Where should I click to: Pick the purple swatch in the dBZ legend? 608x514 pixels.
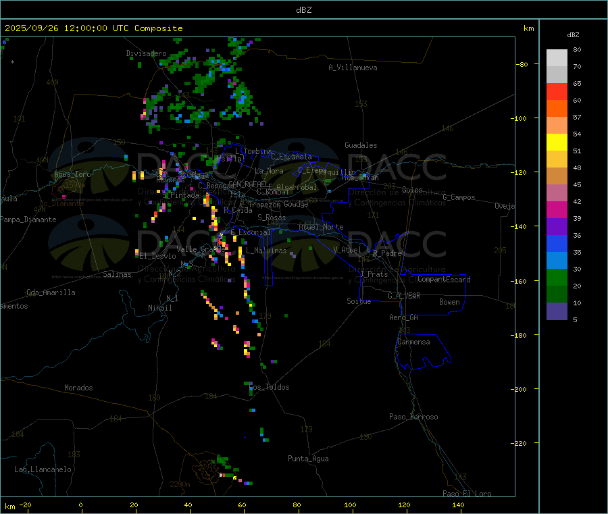coord(557,227)
